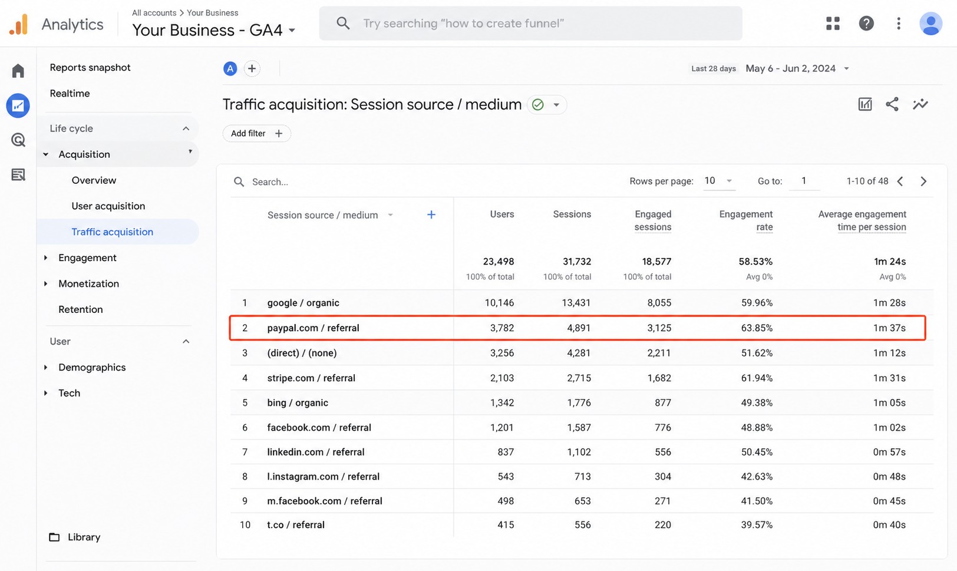Screen dimensions: 957x571
Task: Click the paypal.com / referral row
Action: click(577, 328)
